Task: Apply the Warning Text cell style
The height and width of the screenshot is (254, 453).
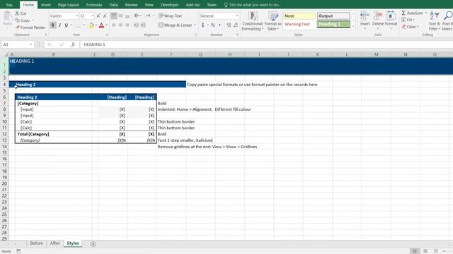Action: tap(299, 24)
